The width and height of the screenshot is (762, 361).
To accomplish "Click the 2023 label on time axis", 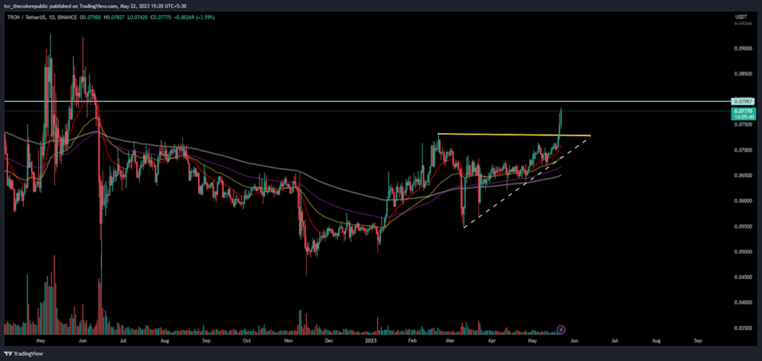I will pos(371,341).
